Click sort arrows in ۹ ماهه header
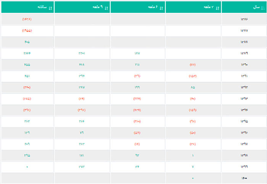 pyautogui.click(x=106, y=8)
